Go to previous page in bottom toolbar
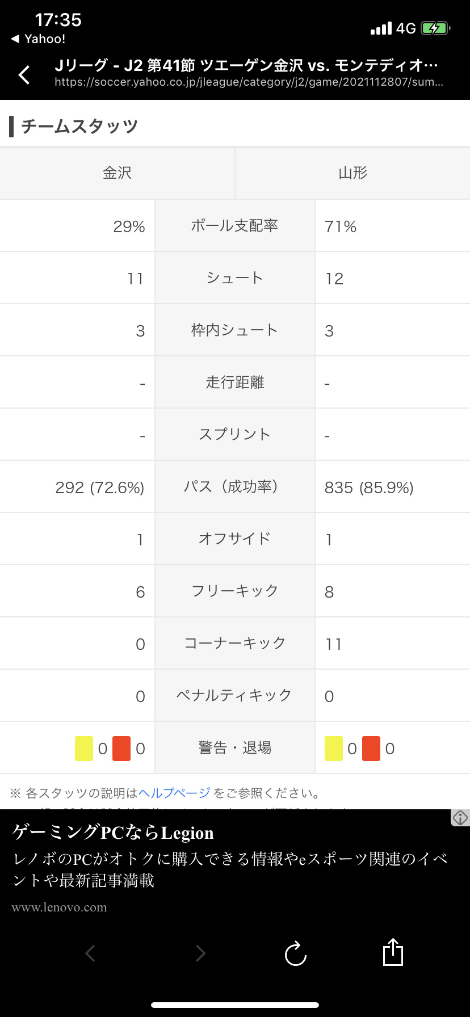Viewport: 470px width, 1017px height. [90, 953]
